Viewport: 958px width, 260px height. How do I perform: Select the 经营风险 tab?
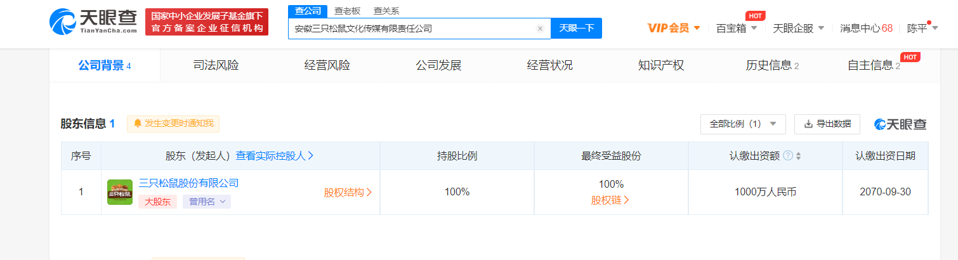click(327, 65)
